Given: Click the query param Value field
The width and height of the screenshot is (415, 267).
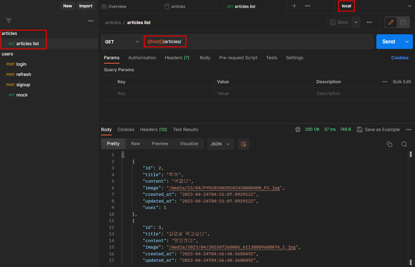Looking at the screenshot, I should 264,93.
